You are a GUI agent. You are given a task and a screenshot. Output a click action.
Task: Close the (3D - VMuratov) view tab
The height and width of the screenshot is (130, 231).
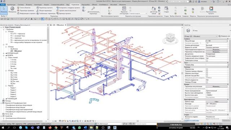(x=65, y=25)
